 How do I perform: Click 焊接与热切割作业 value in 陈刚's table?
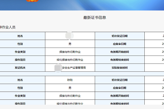coord(70,96)
